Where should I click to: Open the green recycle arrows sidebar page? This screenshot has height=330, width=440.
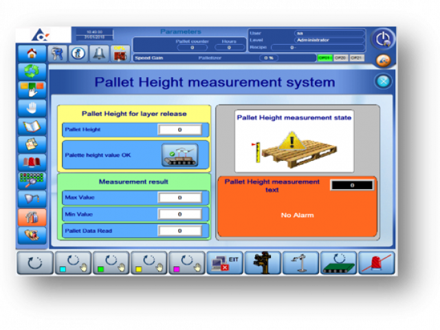pos(32,71)
